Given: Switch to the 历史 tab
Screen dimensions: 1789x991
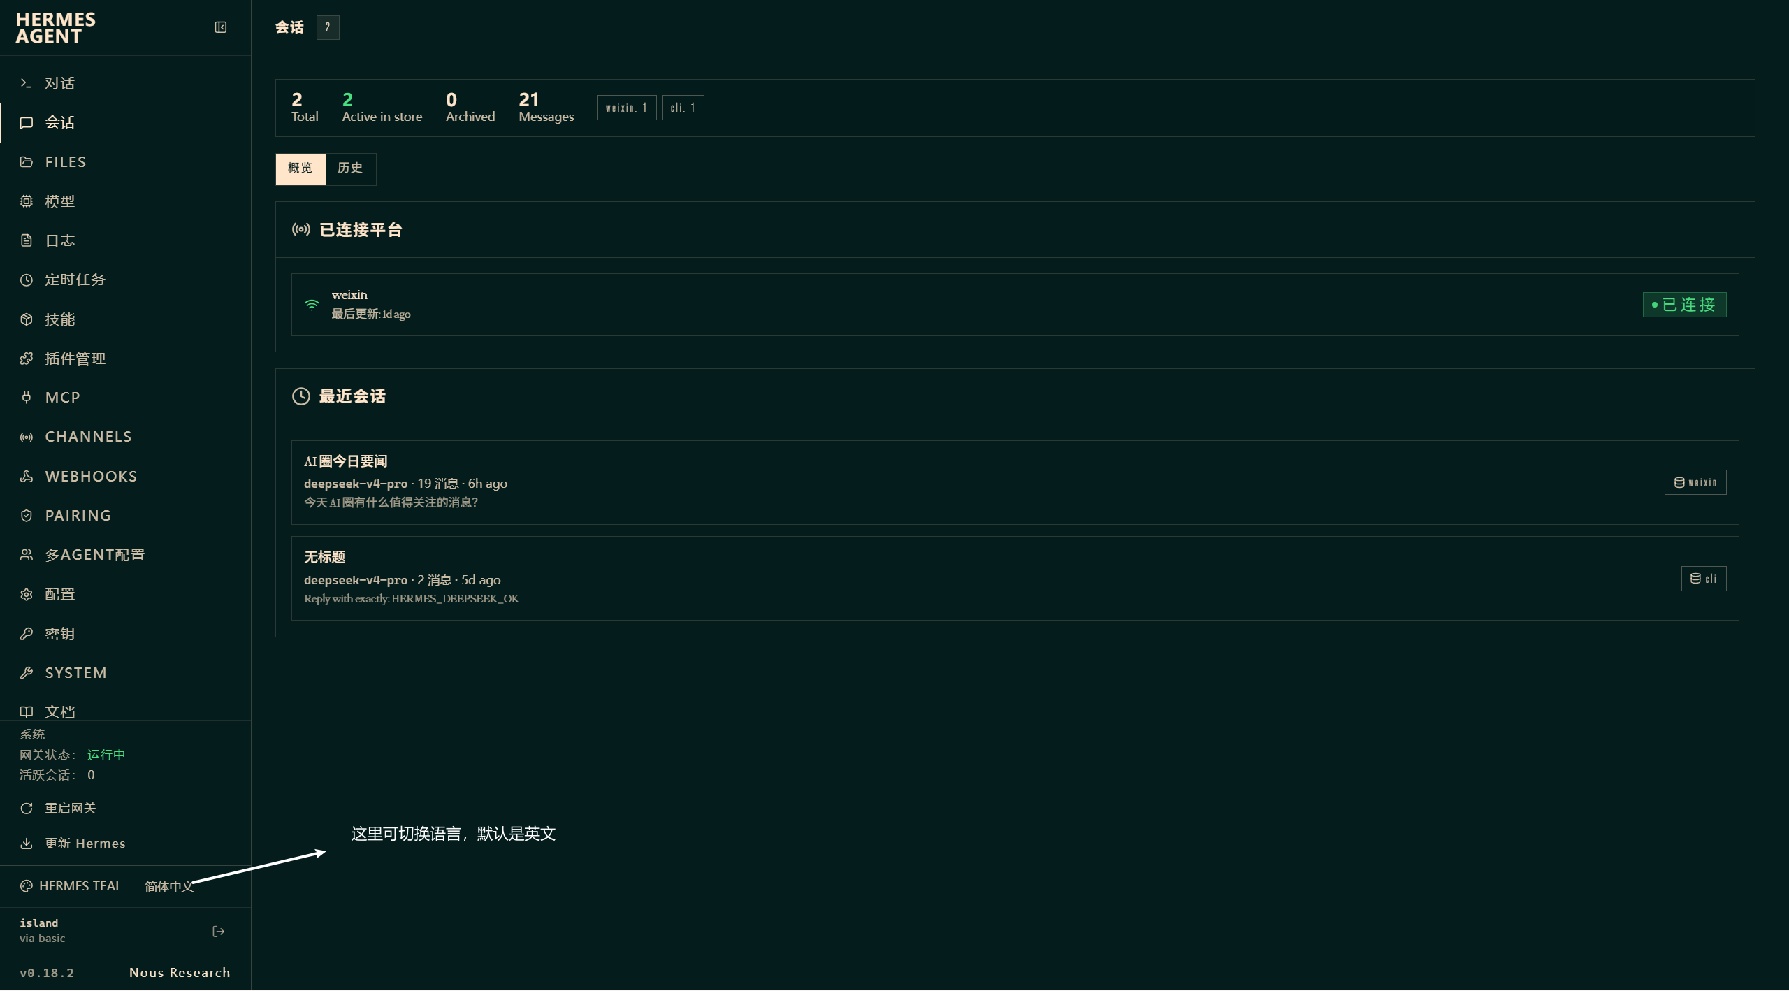Looking at the screenshot, I should click(x=351, y=168).
